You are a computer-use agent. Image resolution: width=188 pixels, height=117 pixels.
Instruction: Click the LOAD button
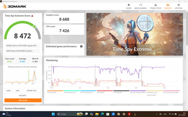[8, 91]
